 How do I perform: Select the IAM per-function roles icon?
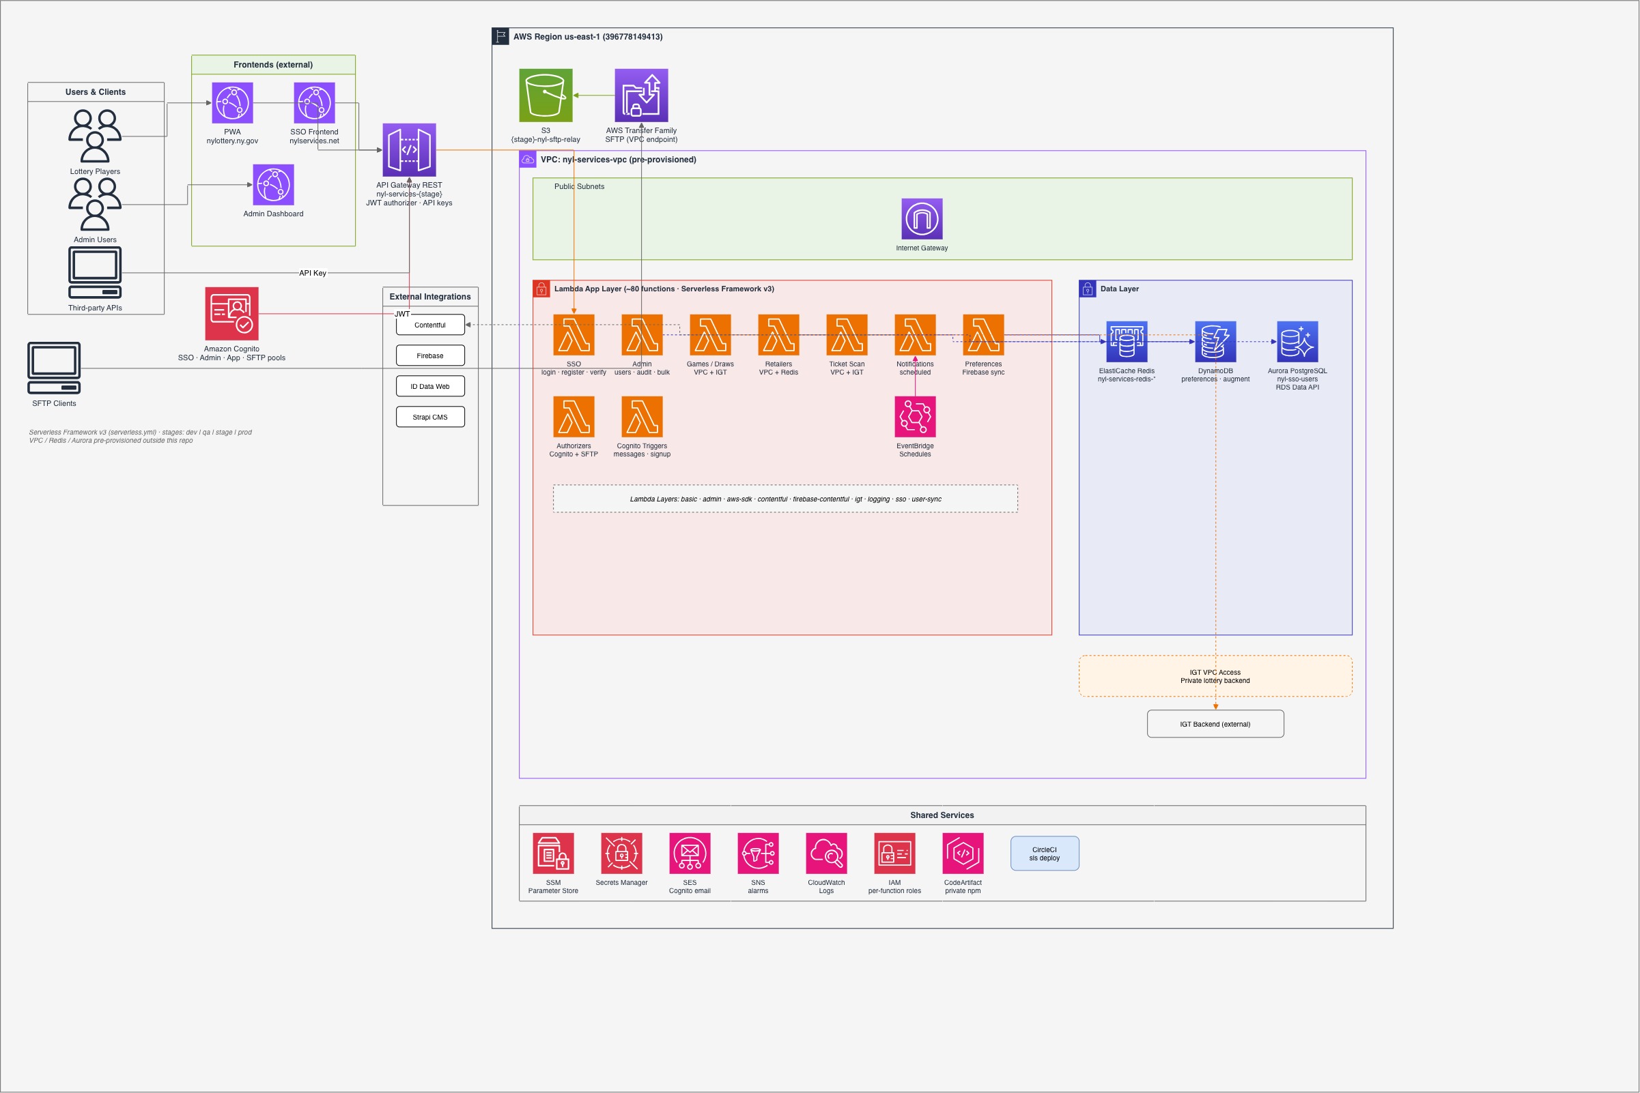(895, 854)
